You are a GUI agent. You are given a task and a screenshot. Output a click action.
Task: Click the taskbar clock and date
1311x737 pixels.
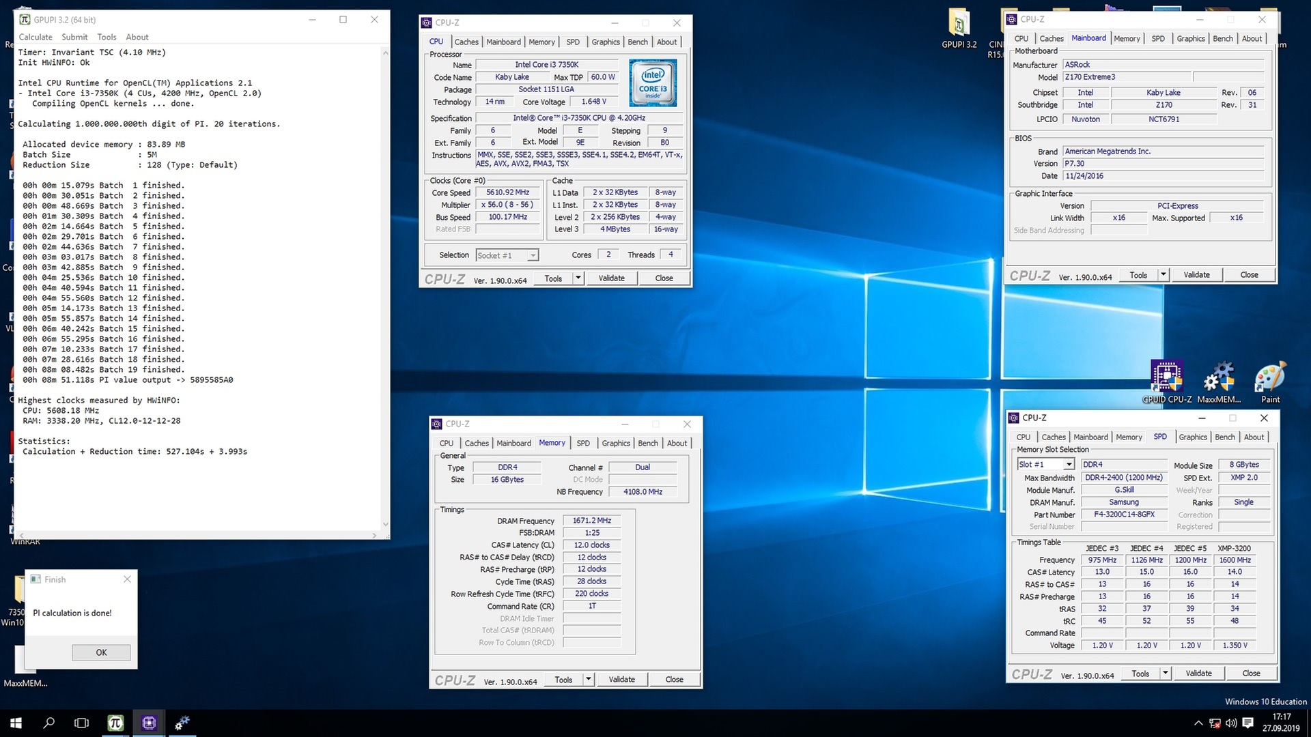pyautogui.click(x=1281, y=723)
